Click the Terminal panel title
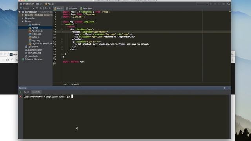This screenshot has height=141, width=251. click(x=23, y=88)
